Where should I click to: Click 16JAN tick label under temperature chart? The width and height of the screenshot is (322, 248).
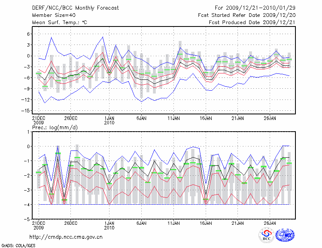pos(206,118)
